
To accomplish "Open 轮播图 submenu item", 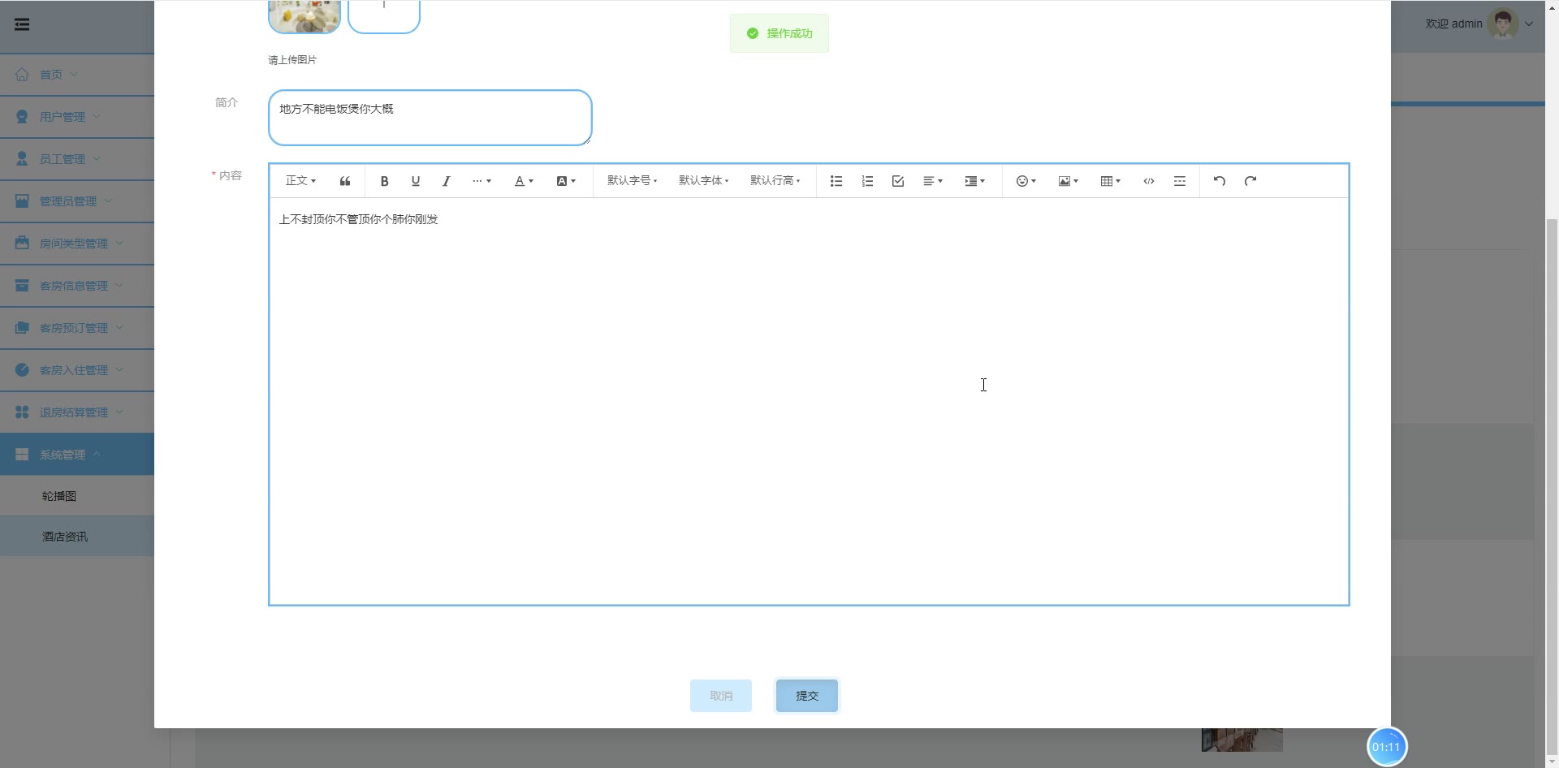I will [x=77, y=496].
